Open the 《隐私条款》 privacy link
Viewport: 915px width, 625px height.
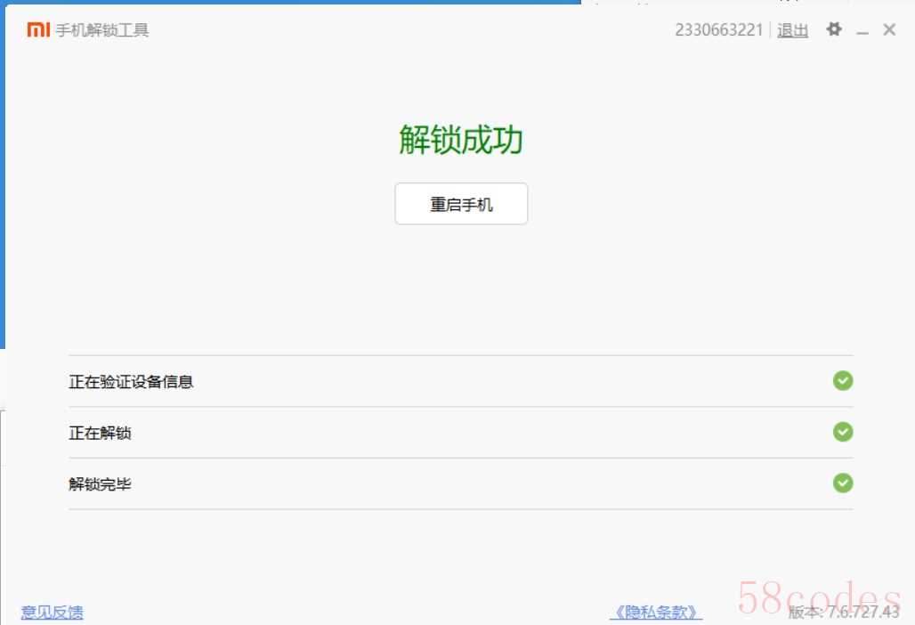point(656,613)
